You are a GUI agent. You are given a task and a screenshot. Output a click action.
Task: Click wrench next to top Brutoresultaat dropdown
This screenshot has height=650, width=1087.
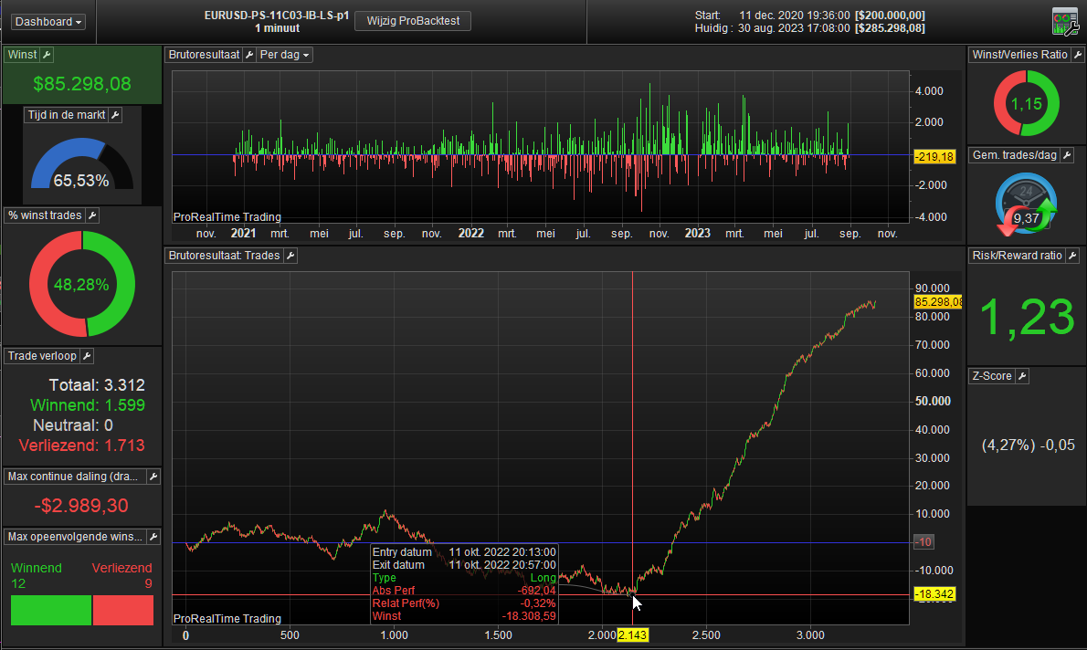tap(248, 55)
